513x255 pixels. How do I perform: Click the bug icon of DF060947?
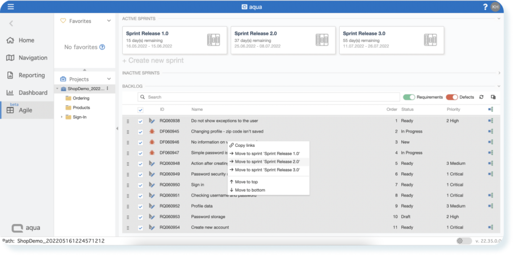tap(152, 152)
